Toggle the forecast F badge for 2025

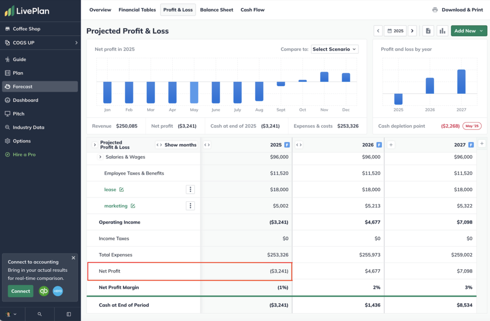[x=288, y=144]
